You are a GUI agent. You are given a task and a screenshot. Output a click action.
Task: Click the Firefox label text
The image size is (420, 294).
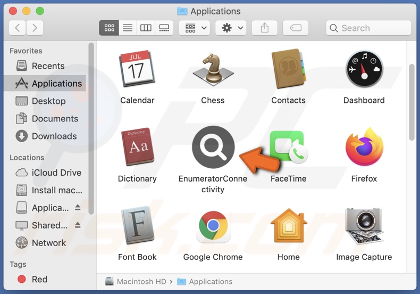pyautogui.click(x=364, y=178)
